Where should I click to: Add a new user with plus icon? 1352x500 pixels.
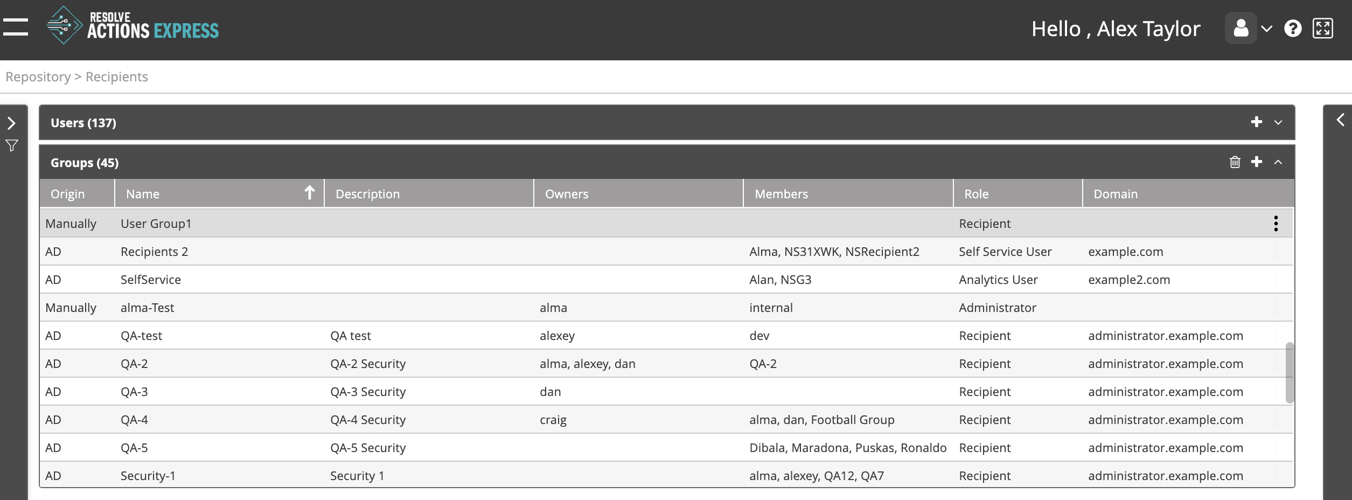point(1257,122)
